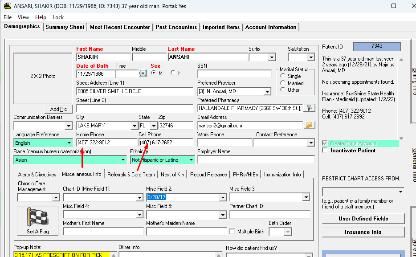Click the blue Patient ID field
This screenshot has height=257, width=416.
[376, 46]
